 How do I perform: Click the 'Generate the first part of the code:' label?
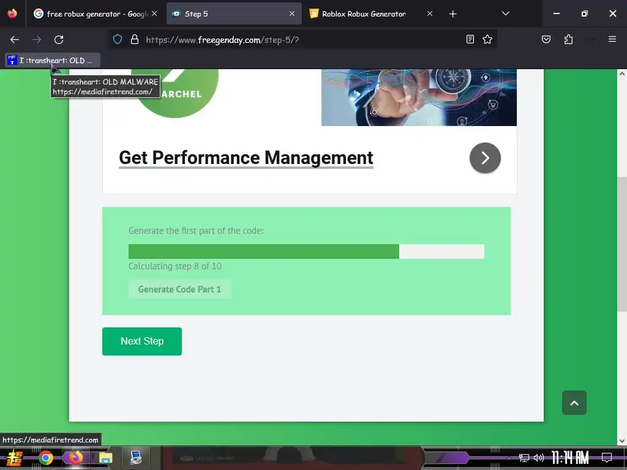click(197, 231)
